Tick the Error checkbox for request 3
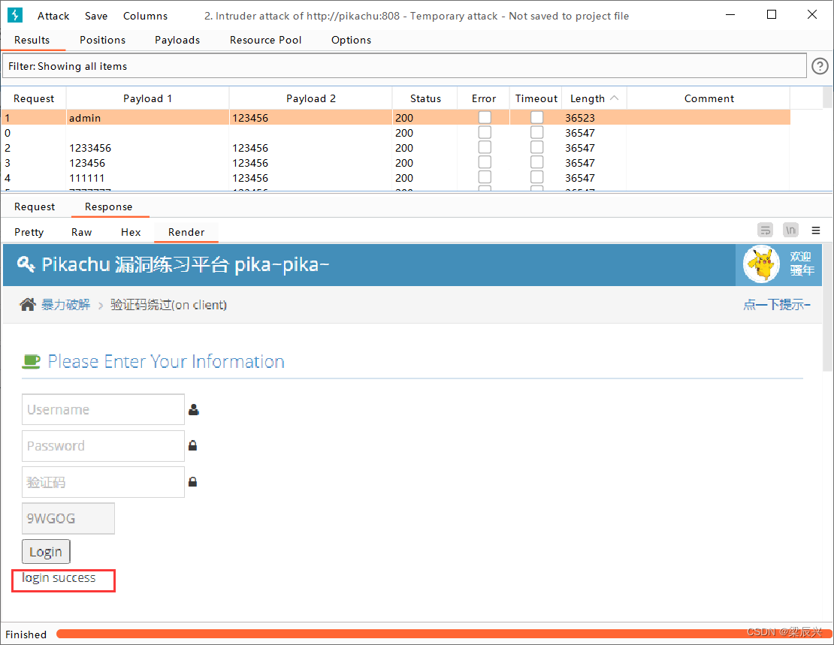Image resolution: width=834 pixels, height=645 pixels. (485, 161)
